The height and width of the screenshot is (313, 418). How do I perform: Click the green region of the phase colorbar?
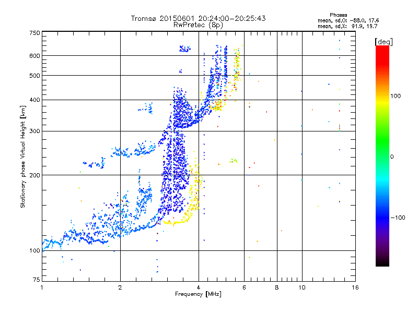[x=382, y=141]
